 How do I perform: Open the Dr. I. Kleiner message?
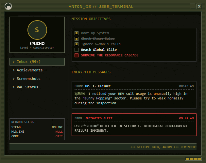(134, 95)
